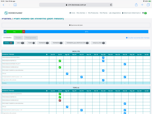Edit VACA Diagnóstico Brucelosis Ene 20 action

click(x=103, y=80)
